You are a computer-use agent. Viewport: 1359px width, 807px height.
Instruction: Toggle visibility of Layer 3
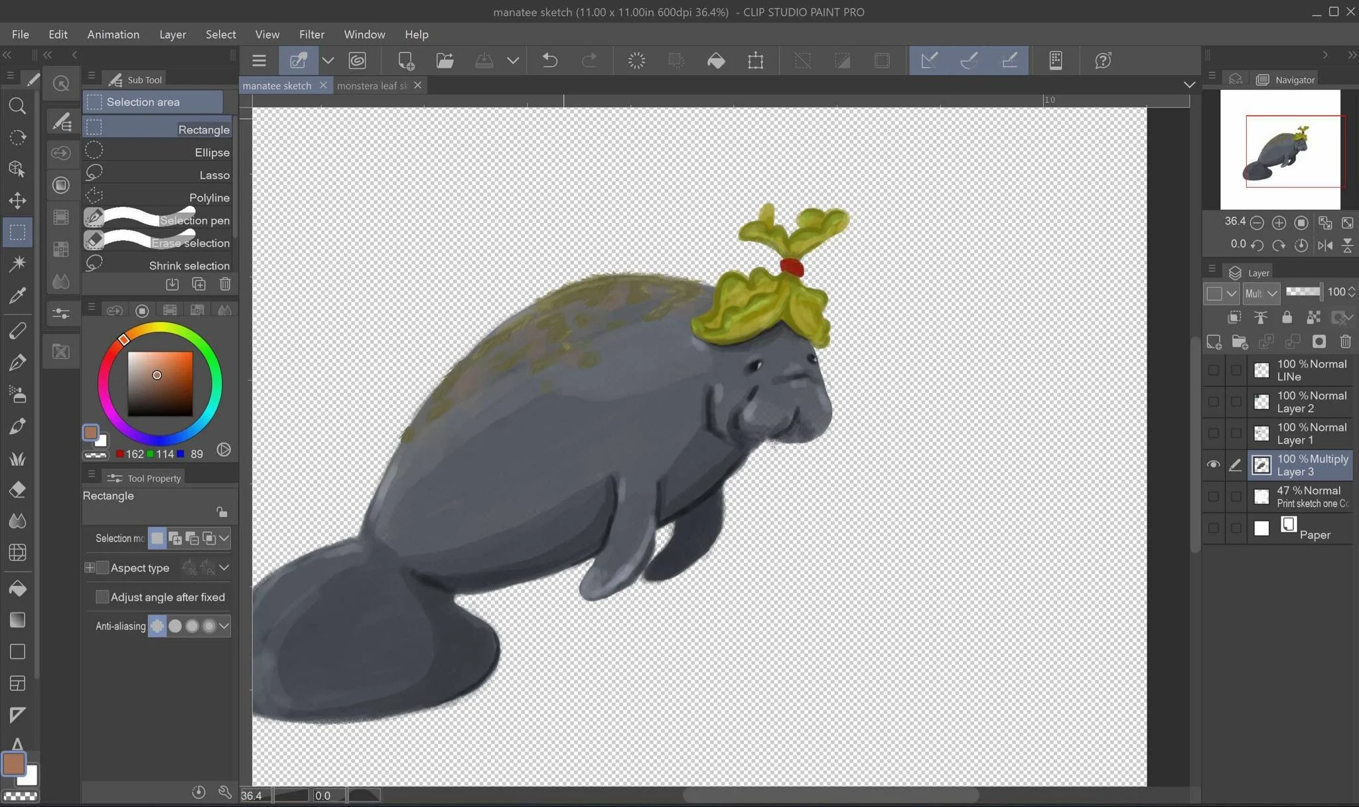click(1213, 465)
